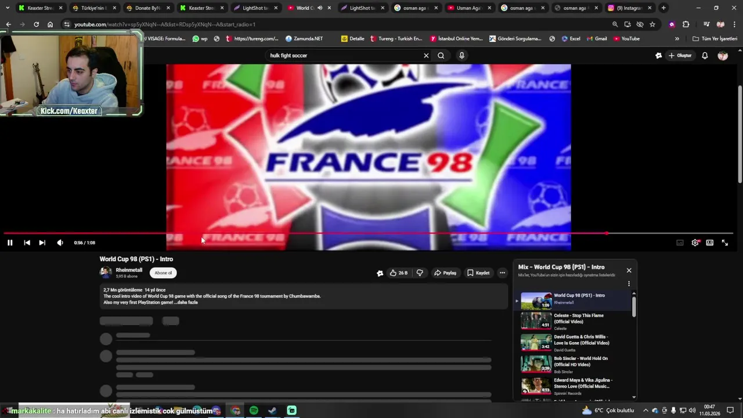The width and height of the screenshot is (743, 418).
Task: Play 'Celeste - Stop This Flame' from the mix
Action: point(572,322)
